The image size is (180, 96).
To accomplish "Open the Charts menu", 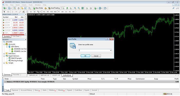I will pyautogui.click(x=24, y=5).
